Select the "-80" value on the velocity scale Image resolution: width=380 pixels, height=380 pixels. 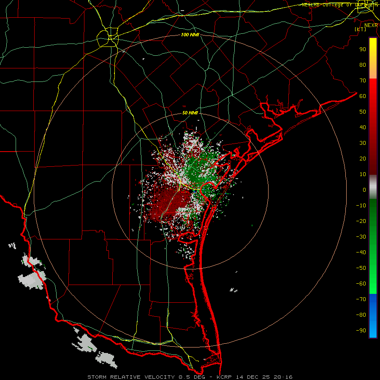361,315
